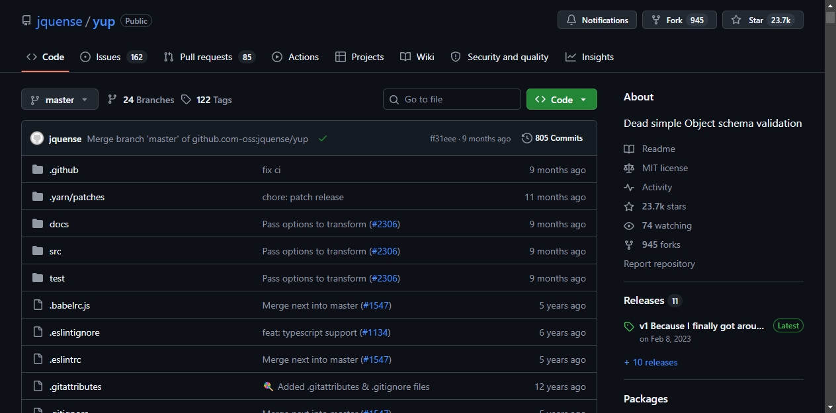836x413 pixels.
Task: Click the scrollbar down arrow
Action: [830, 407]
